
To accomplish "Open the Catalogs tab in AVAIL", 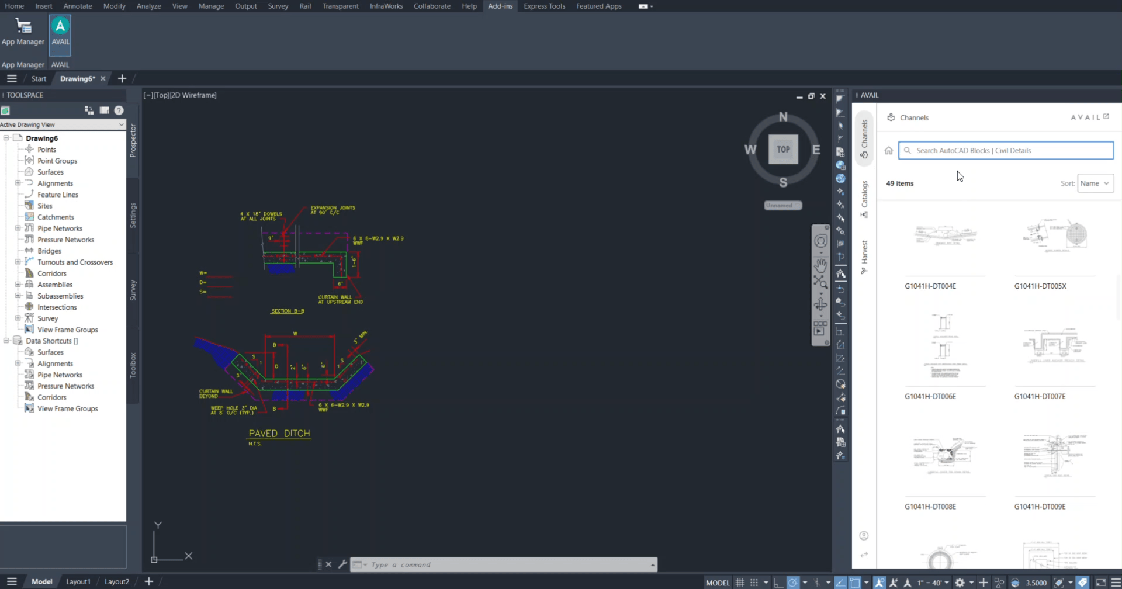I will click(x=864, y=199).
